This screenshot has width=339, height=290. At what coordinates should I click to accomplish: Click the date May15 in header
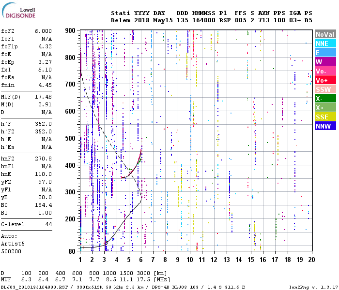click(x=163, y=20)
